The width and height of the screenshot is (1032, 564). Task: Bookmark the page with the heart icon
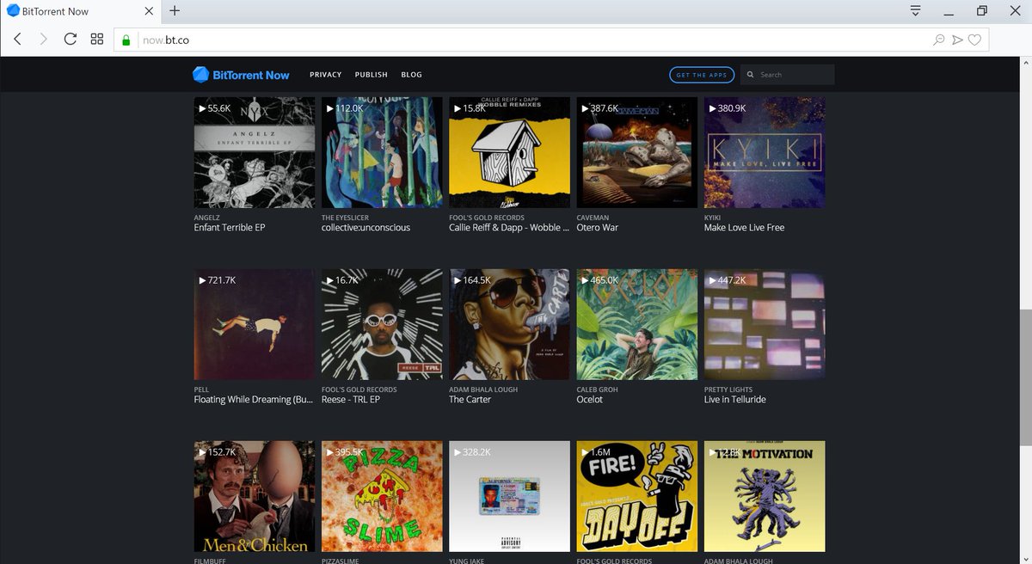point(974,40)
